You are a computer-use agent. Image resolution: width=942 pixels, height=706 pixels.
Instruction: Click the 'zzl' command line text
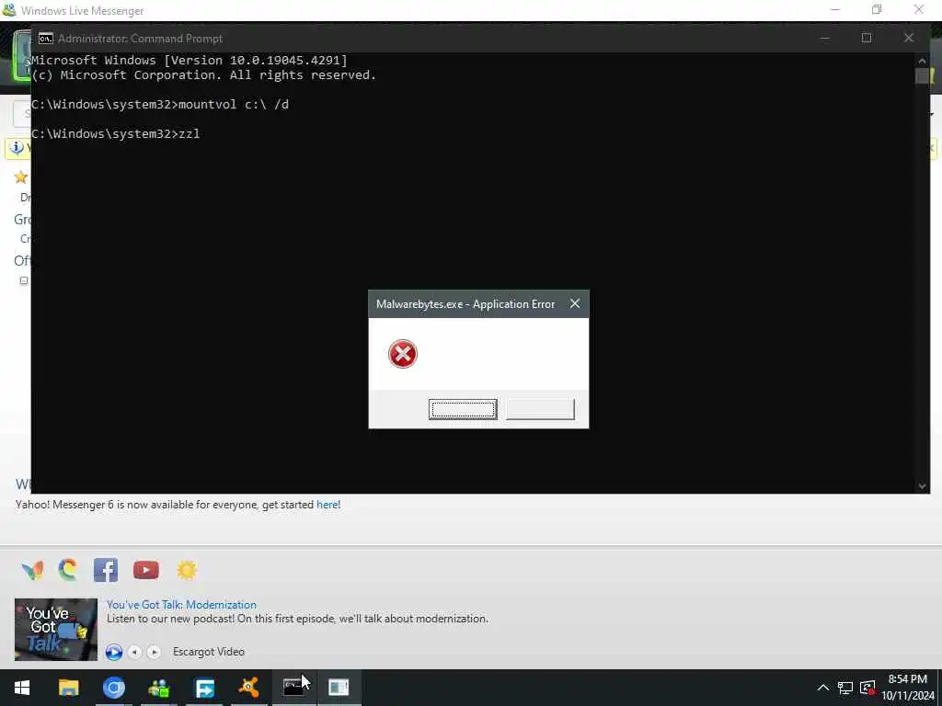190,134
